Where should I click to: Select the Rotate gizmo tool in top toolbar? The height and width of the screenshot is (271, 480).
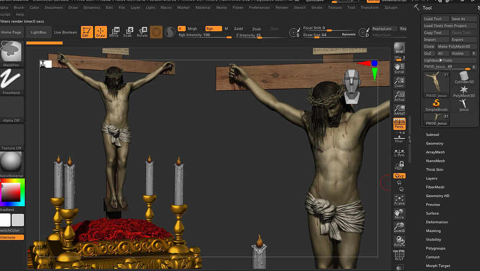[142, 32]
